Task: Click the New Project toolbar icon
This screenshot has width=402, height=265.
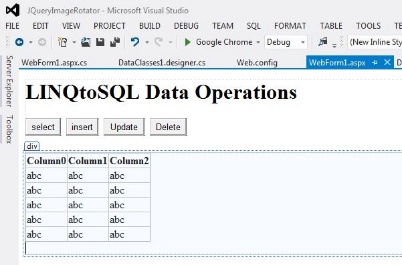Action: 62,42
